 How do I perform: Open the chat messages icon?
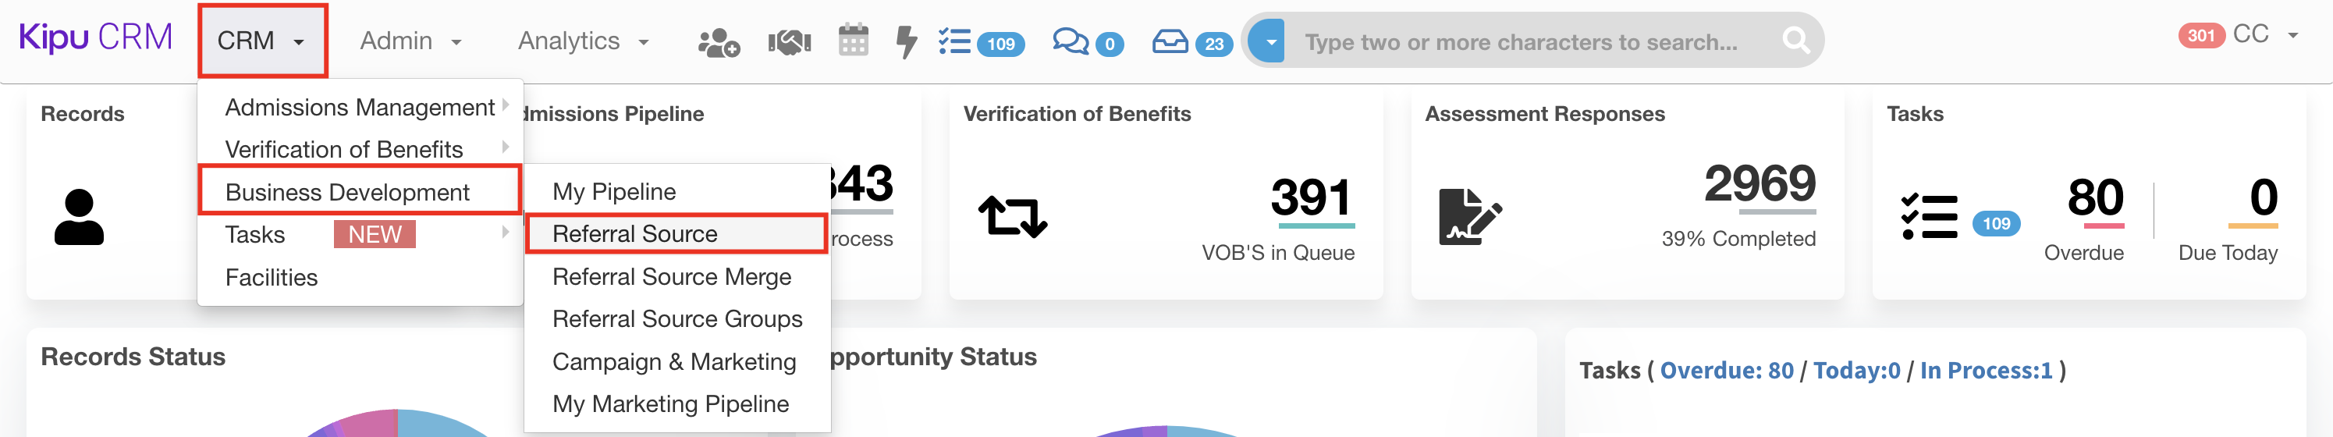tap(1071, 41)
